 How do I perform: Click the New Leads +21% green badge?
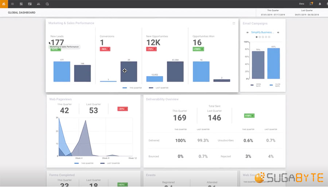[x=56, y=49]
